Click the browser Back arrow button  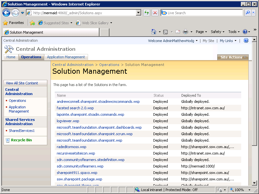[x=6, y=13]
